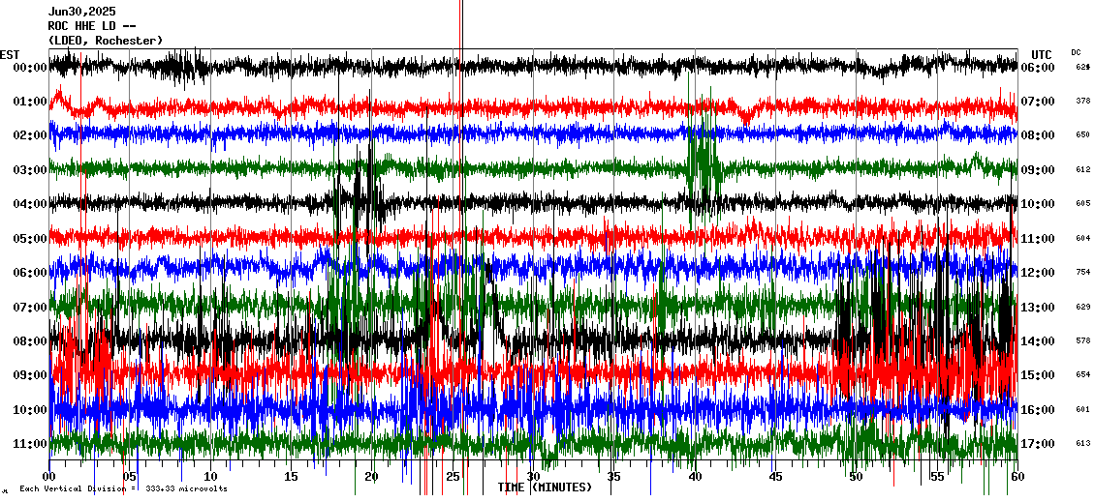Pick the 07:00 EST row label
Viewport: 1095px width, 502px height.
point(30,308)
